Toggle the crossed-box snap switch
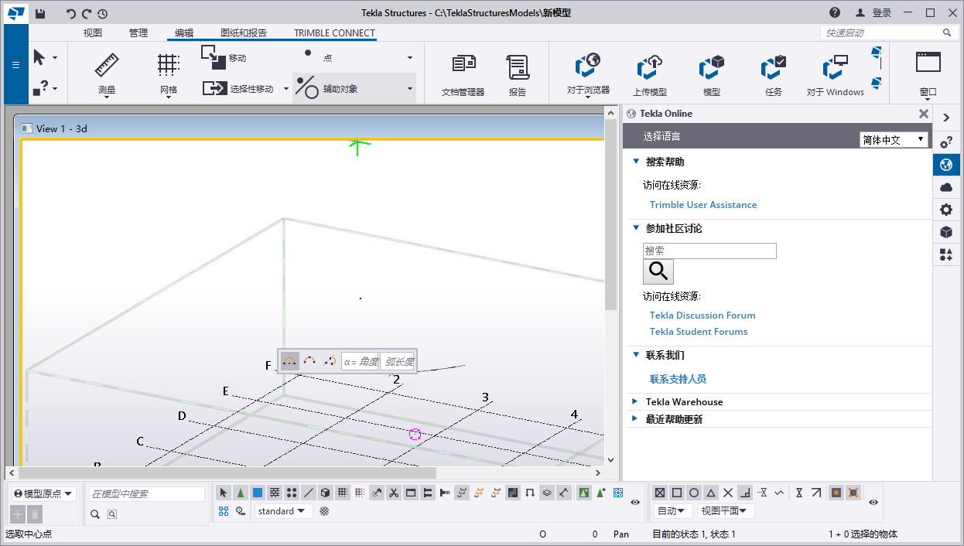964x546 pixels. (660, 493)
